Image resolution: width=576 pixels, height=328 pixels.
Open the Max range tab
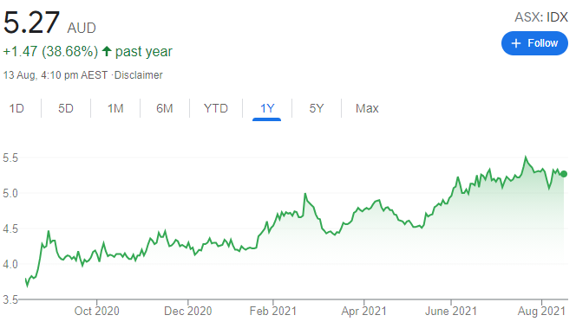click(x=367, y=108)
